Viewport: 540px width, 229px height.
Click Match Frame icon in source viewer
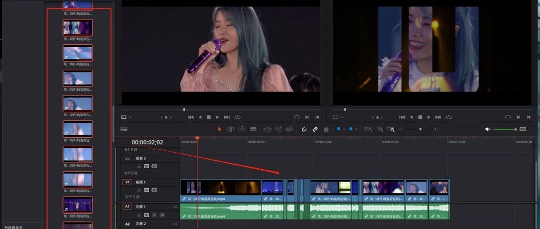tap(297, 117)
